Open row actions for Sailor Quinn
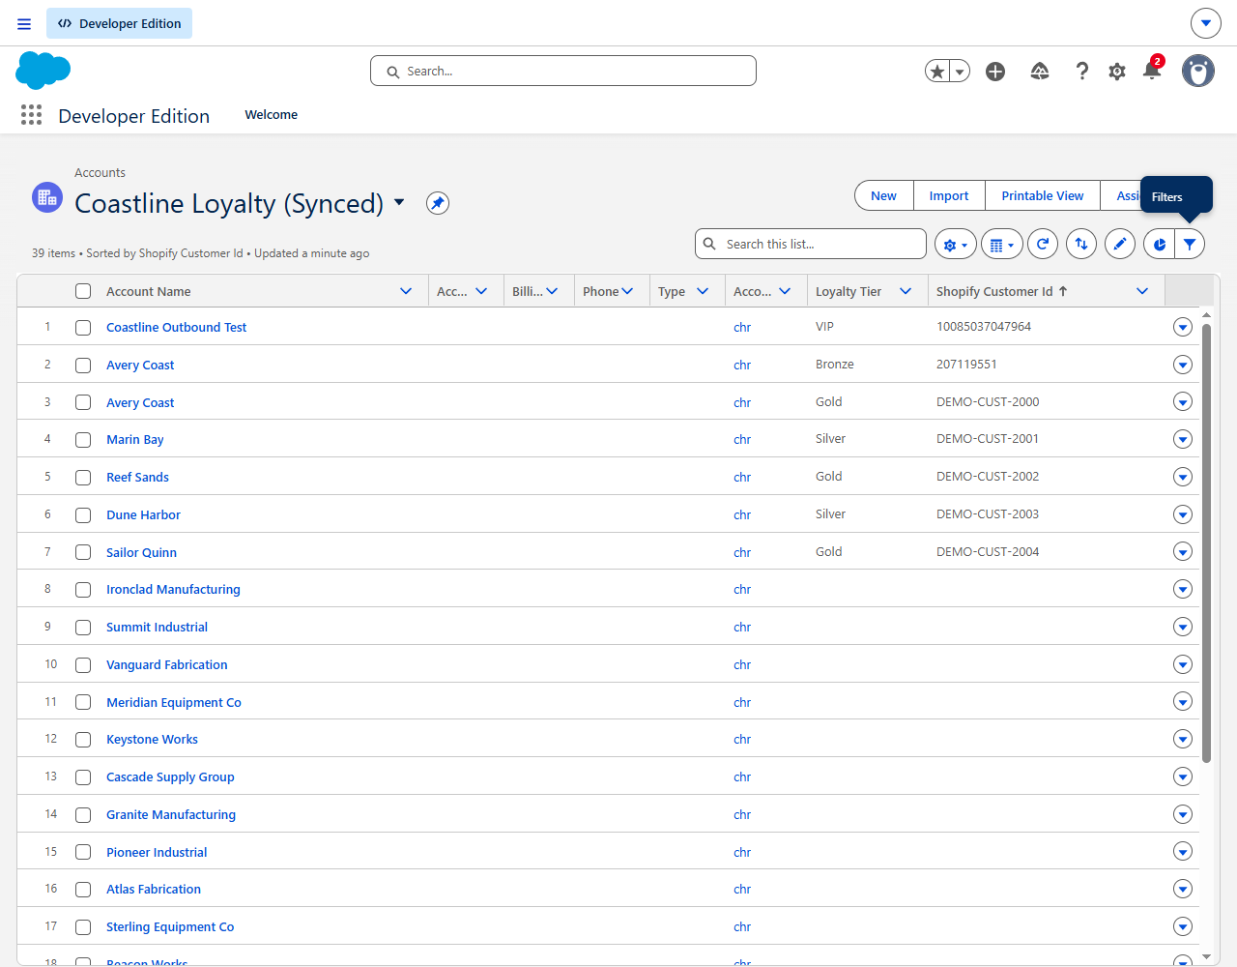 click(1182, 552)
